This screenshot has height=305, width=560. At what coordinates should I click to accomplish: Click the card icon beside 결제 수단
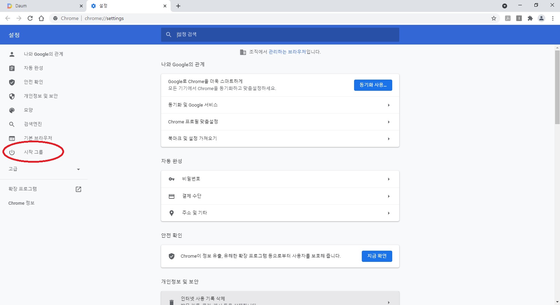click(x=172, y=196)
